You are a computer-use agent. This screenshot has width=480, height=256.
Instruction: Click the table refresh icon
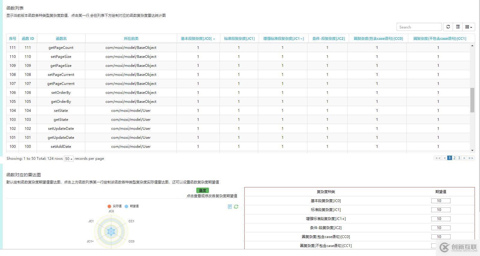click(448, 27)
